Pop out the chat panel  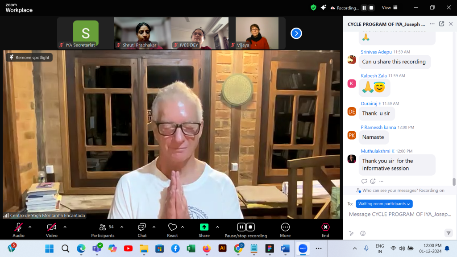tap(441, 24)
